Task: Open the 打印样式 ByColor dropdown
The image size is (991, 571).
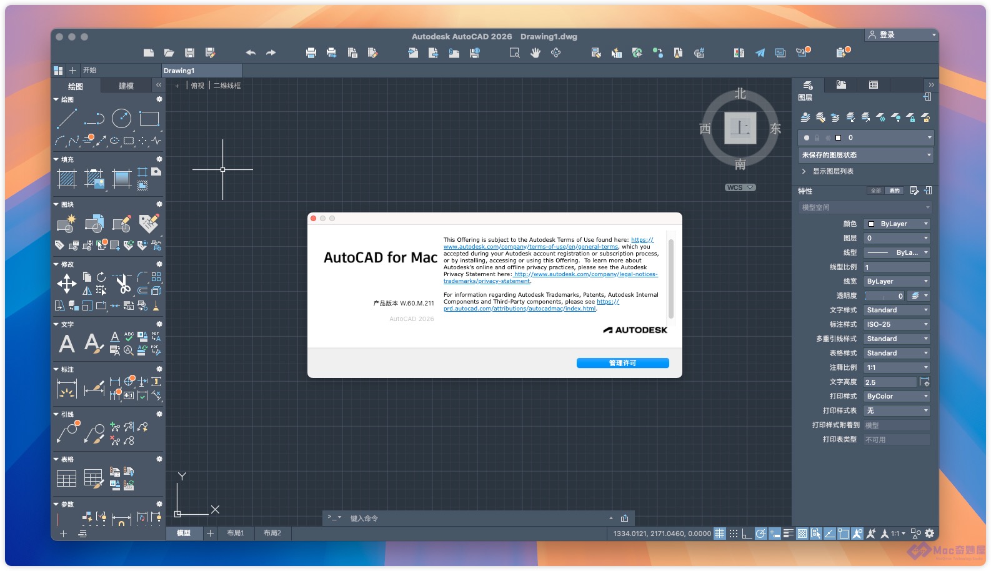Action: [x=897, y=396]
